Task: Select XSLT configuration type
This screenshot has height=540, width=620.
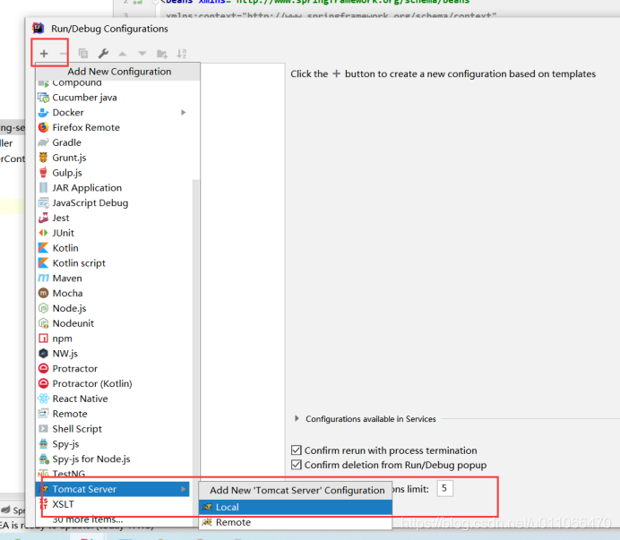Action: [114, 504]
